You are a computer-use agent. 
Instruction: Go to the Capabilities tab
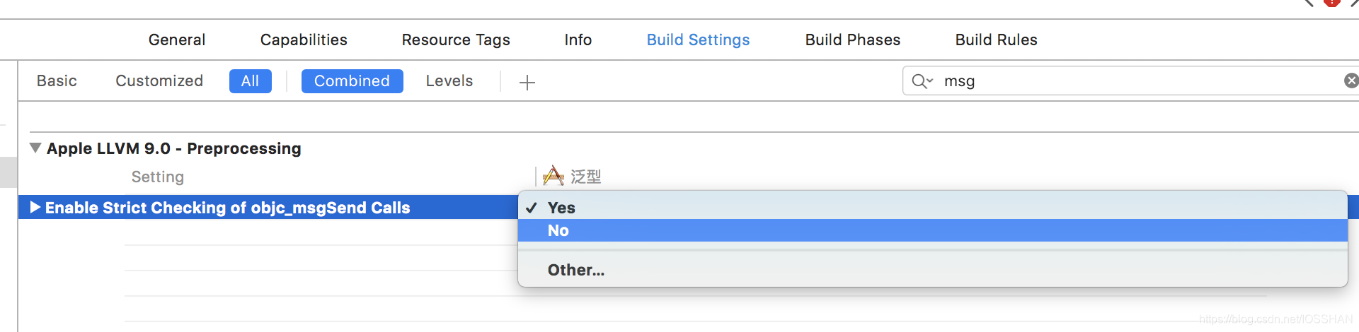click(x=304, y=40)
